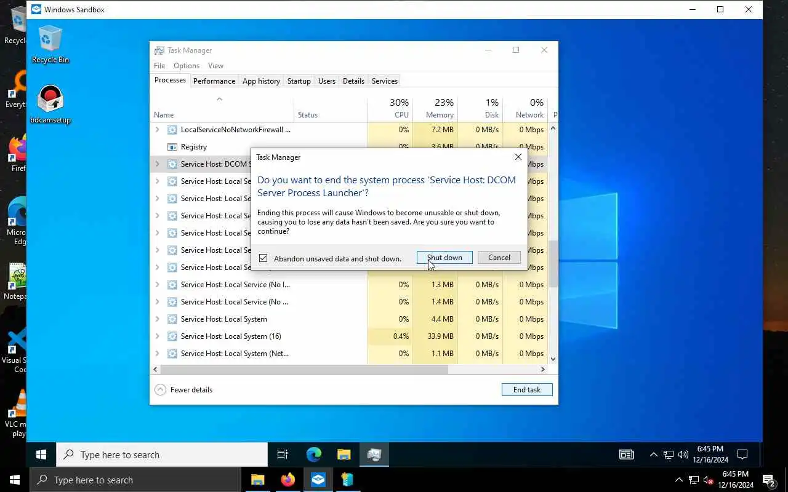
Task: Launch Microsoft Edge from the sandbox taskbar
Action: coord(314,454)
